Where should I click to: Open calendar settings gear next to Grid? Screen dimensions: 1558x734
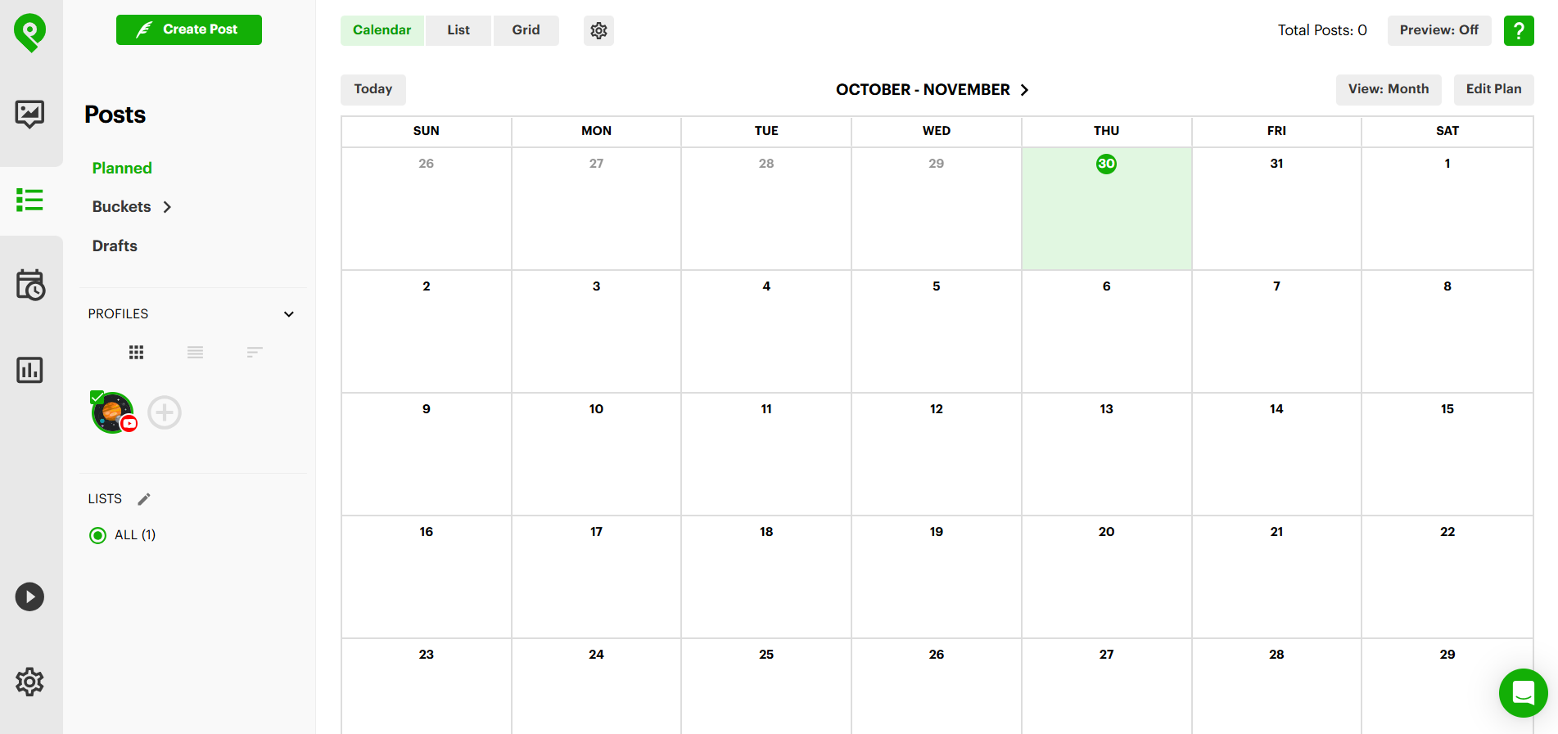[598, 30]
